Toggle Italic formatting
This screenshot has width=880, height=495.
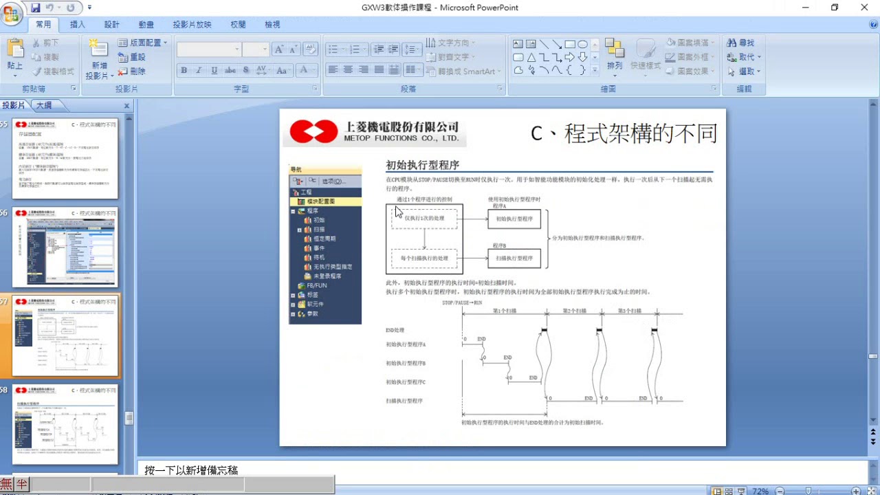(199, 70)
